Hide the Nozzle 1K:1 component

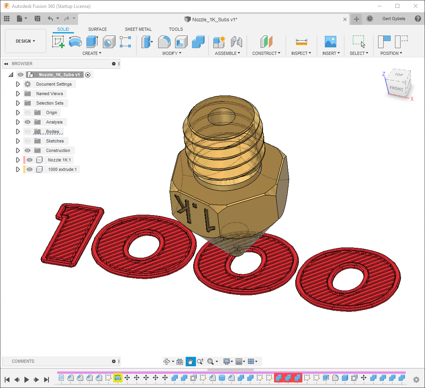pos(30,160)
